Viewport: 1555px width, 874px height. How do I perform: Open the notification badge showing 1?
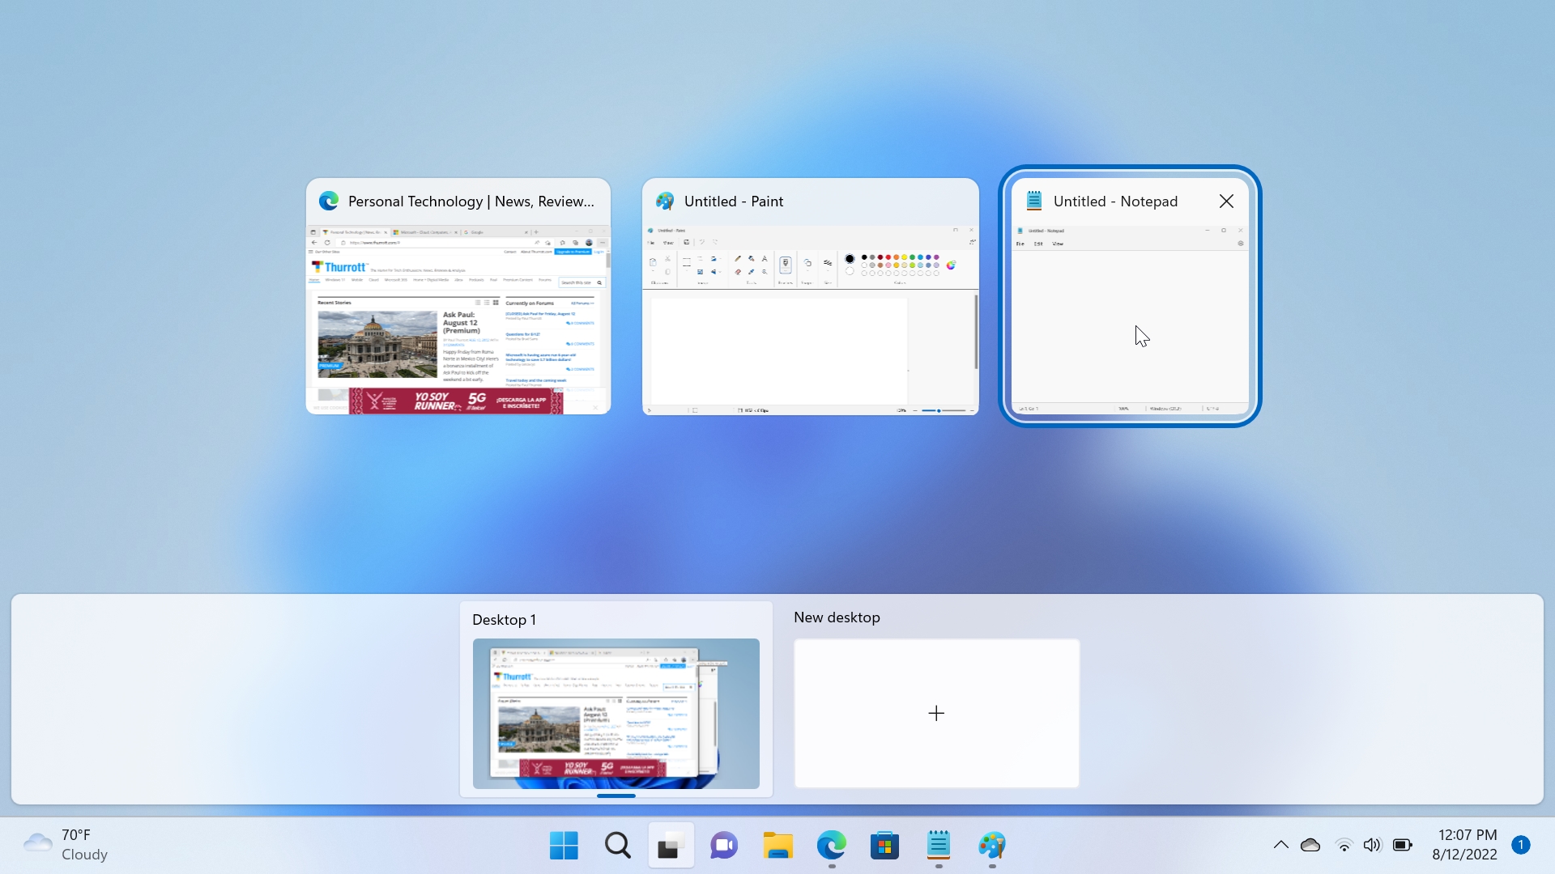[1520, 845]
